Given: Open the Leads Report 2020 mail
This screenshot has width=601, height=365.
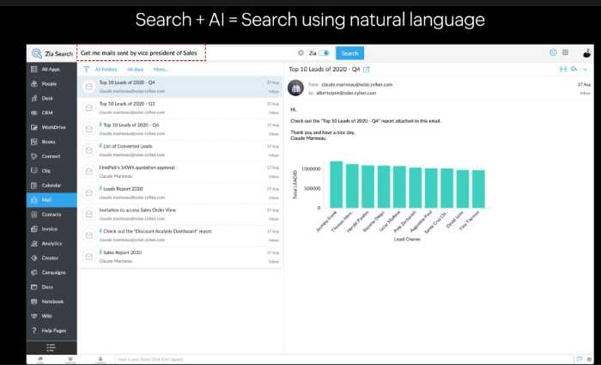Looking at the screenshot, I should [x=180, y=193].
